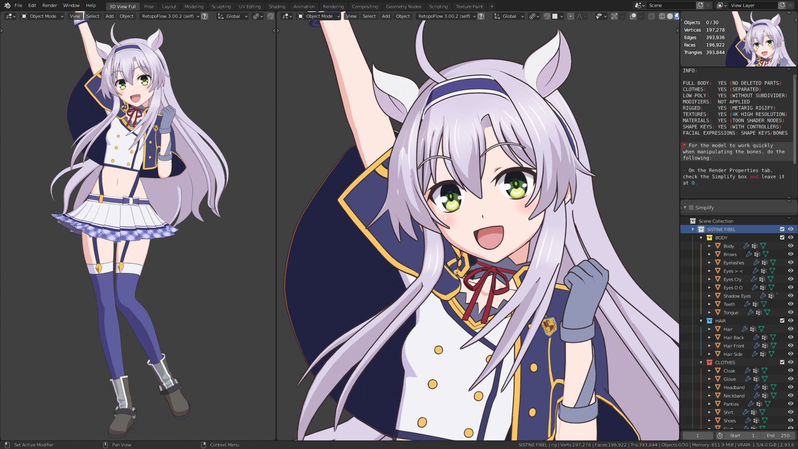Screen dimensions: 798x449
Task: Exclude the HAIR collection via checkbox
Action: [x=782, y=321]
